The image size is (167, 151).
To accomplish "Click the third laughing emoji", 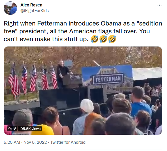I will pyautogui.click(x=112, y=39).
